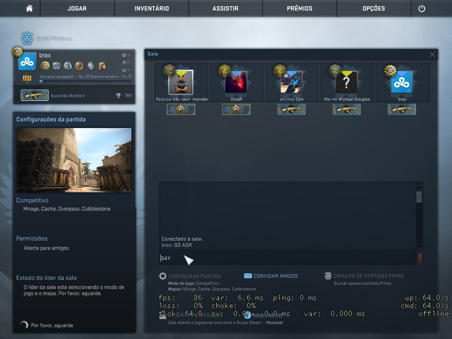This screenshot has height=339, width=452.
Task: Open the JOGAR menu
Action: (x=77, y=8)
